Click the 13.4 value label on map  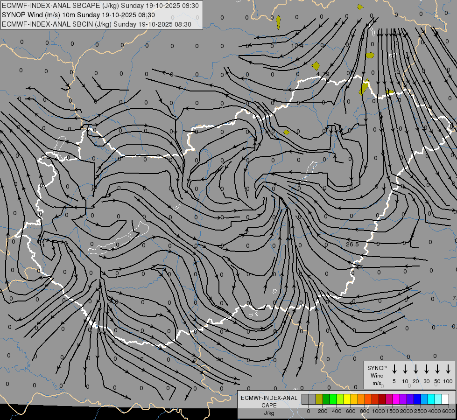(x=297, y=45)
